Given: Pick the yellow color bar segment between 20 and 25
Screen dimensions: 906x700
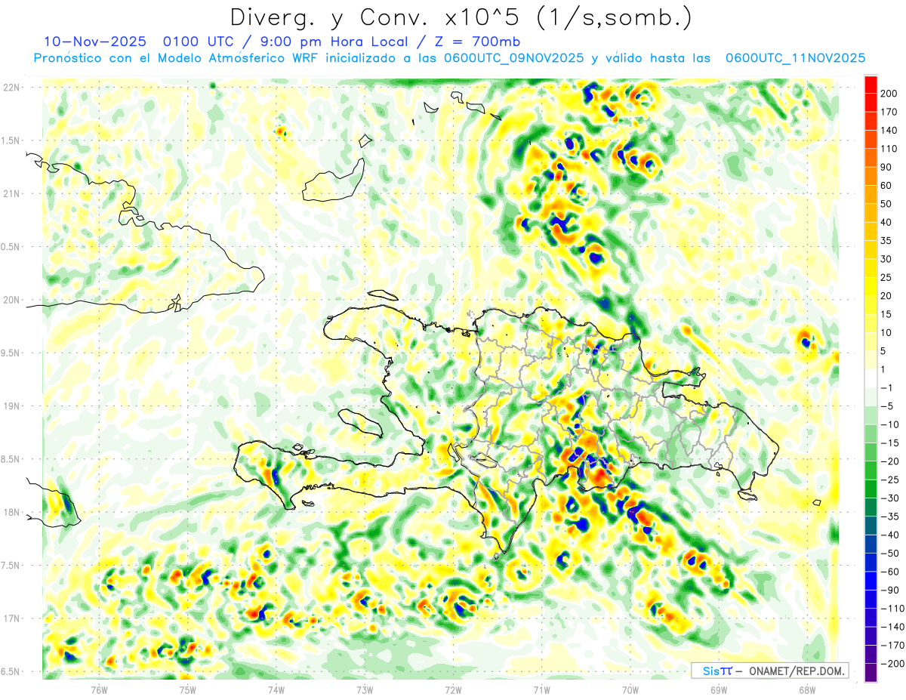Looking at the screenshot, I should [871, 286].
